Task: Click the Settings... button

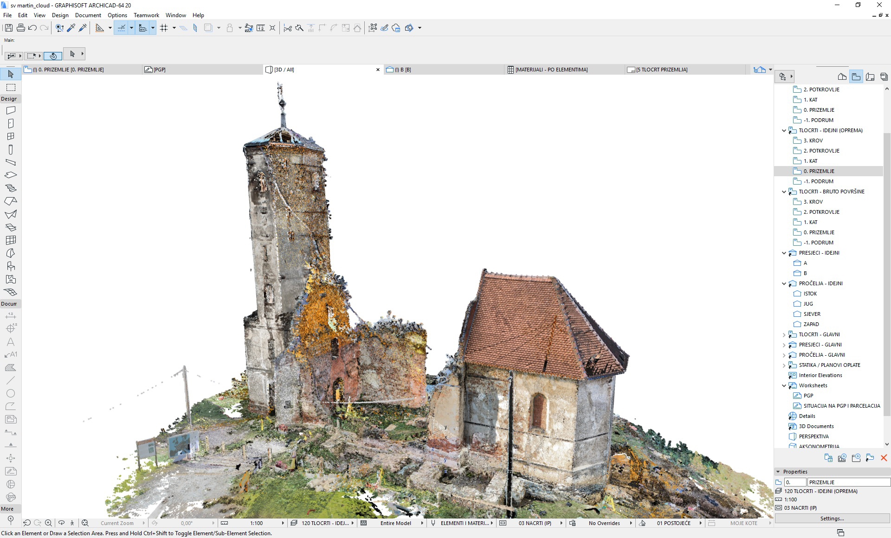Action: tap(832, 519)
